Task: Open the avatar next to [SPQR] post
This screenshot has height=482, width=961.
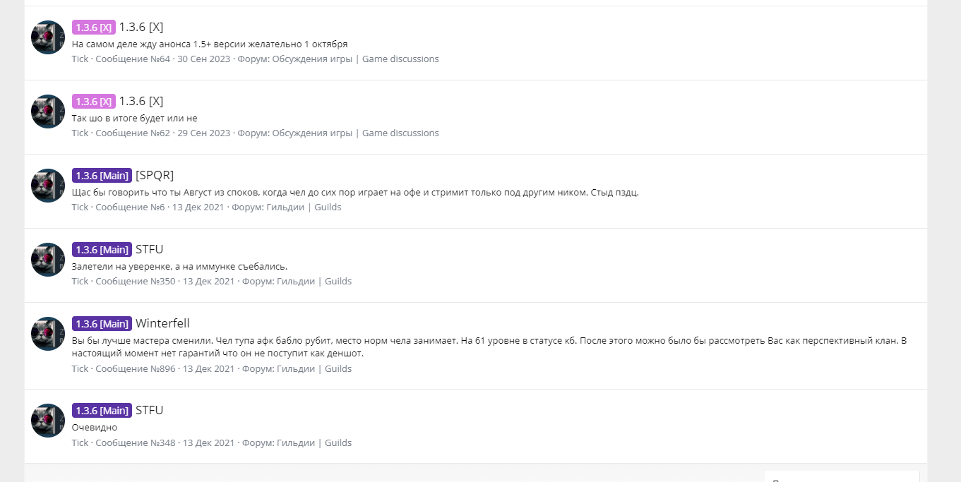Action: pyautogui.click(x=48, y=186)
